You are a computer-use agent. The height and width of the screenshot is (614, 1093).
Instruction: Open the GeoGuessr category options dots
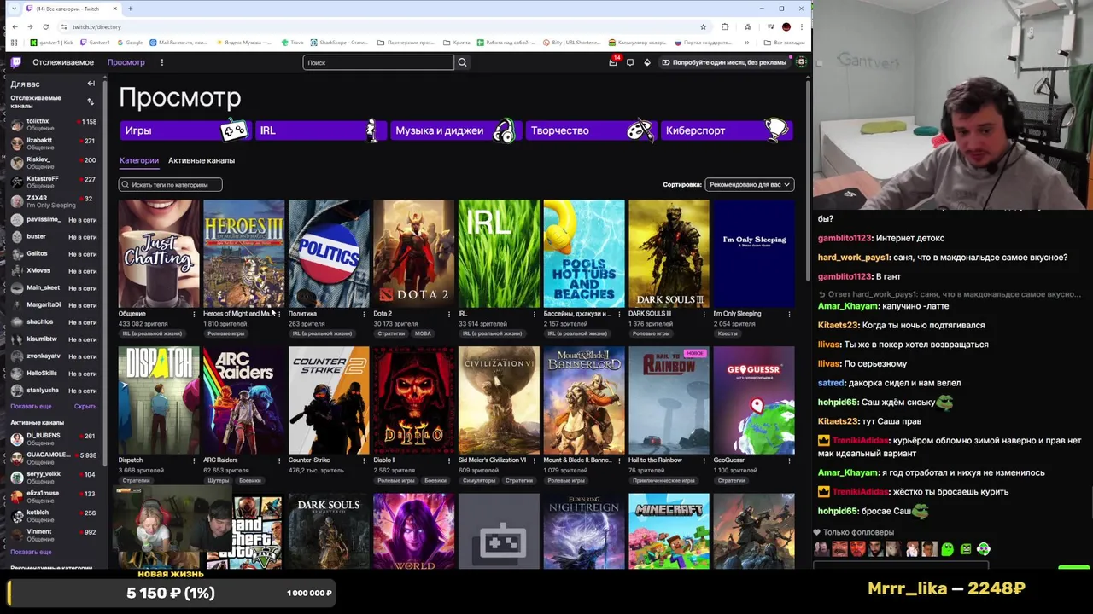point(789,460)
